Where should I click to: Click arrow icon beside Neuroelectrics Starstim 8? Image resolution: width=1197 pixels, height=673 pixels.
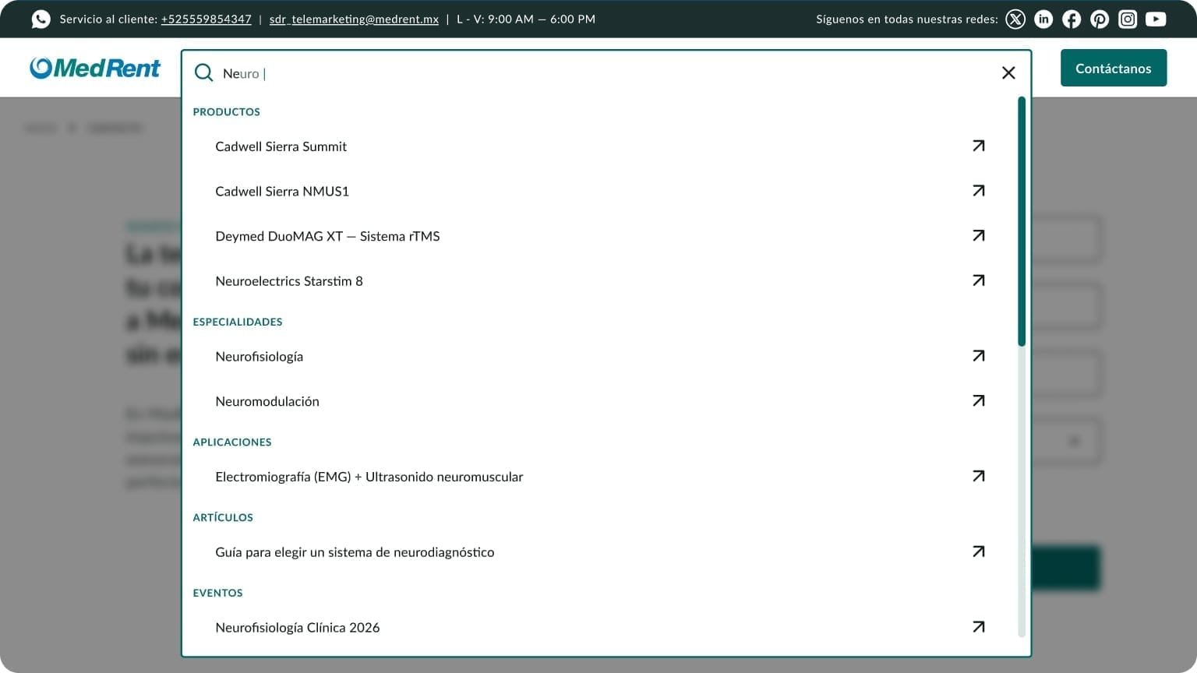pos(979,280)
